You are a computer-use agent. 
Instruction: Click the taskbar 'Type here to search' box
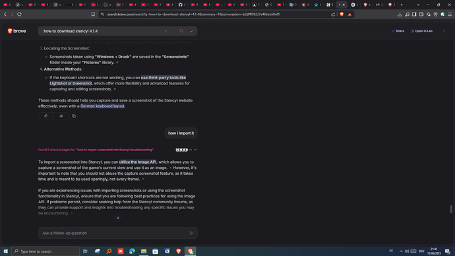[45, 251]
